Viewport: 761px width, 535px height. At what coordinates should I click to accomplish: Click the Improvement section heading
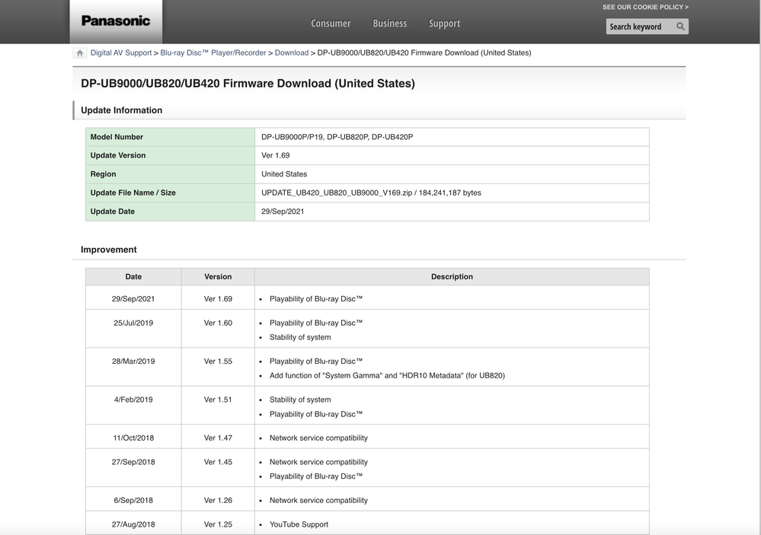pyautogui.click(x=109, y=250)
